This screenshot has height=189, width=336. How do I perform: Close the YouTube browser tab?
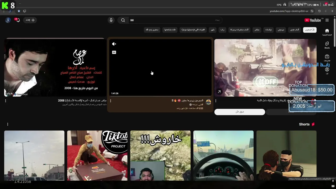click(x=291, y=4)
